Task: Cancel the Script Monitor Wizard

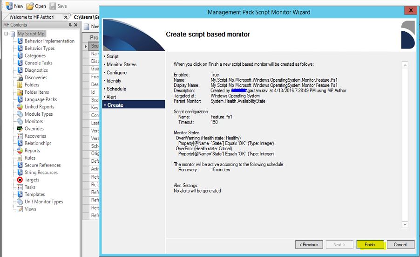Action: coord(400,245)
